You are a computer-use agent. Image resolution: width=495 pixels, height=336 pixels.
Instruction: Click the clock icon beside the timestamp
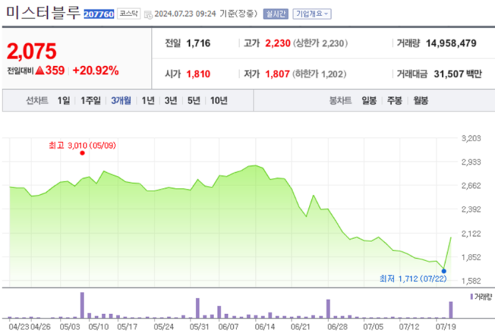148,15
